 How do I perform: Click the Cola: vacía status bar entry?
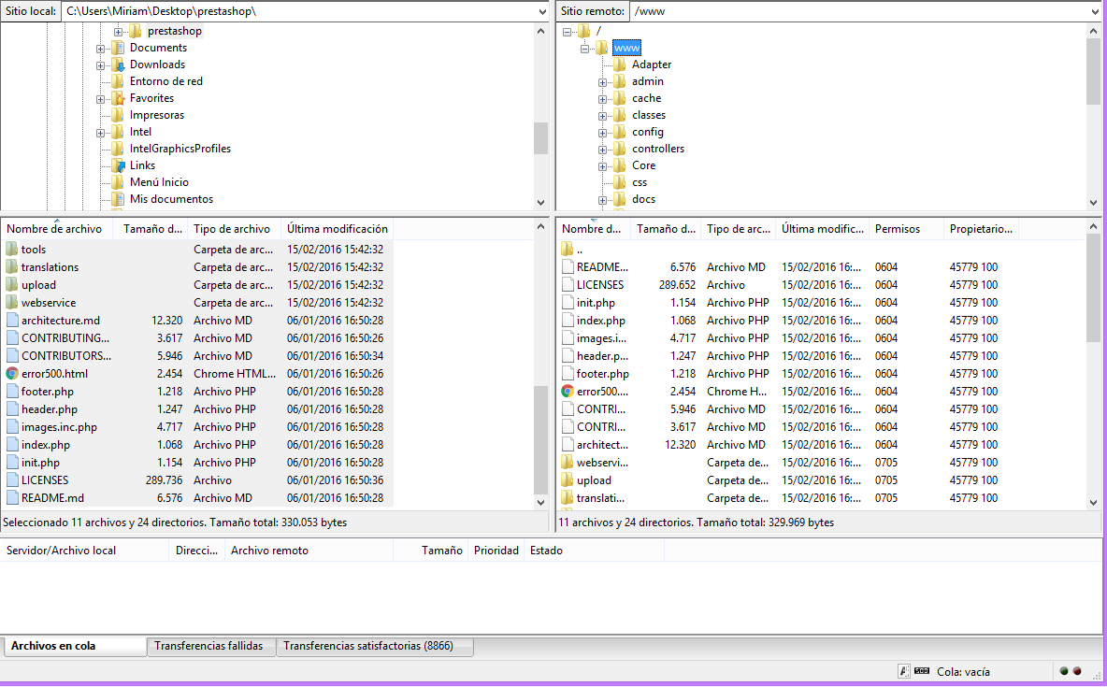[x=963, y=671]
